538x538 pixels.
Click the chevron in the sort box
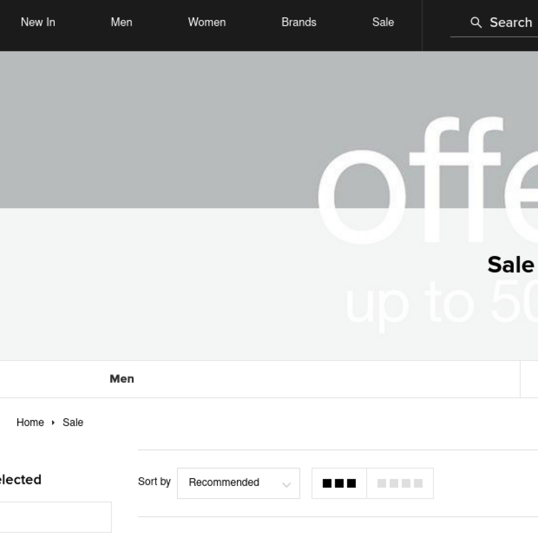pyautogui.click(x=286, y=484)
